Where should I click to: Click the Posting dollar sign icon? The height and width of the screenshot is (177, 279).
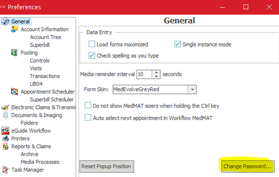(14, 53)
